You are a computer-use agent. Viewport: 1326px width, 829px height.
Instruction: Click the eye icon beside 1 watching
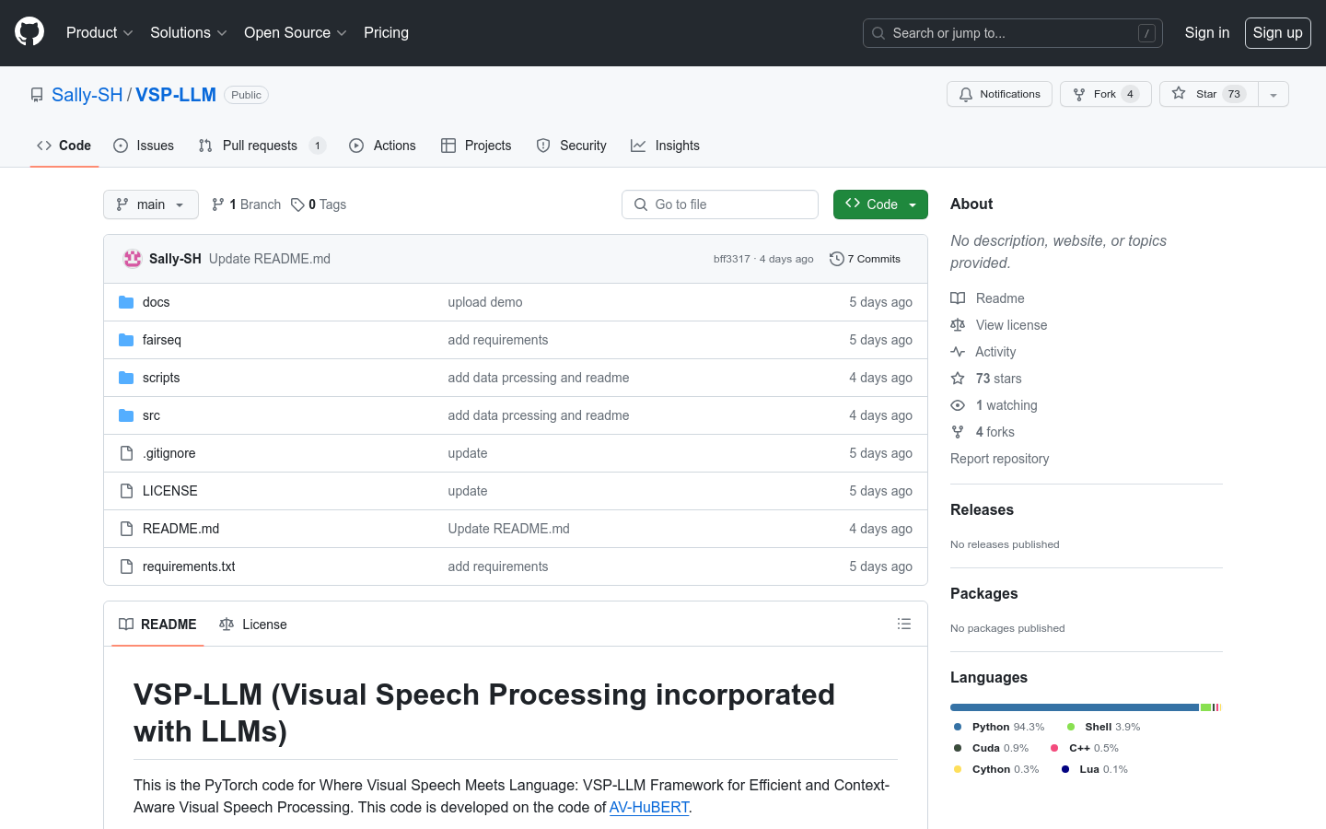958,405
